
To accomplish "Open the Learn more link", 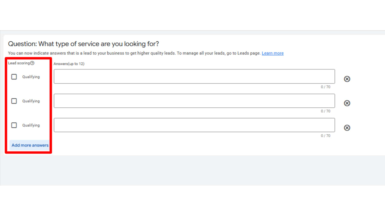I will point(273,53).
